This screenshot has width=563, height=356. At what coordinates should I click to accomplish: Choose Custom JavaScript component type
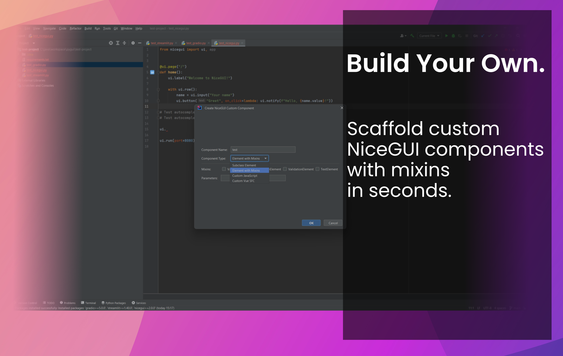(x=249, y=176)
